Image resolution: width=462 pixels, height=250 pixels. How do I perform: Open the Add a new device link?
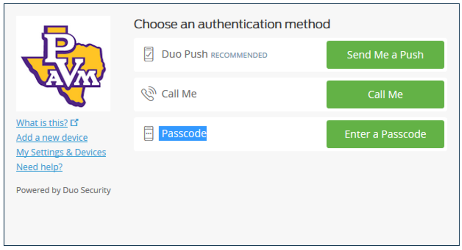click(x=52, y=137)
